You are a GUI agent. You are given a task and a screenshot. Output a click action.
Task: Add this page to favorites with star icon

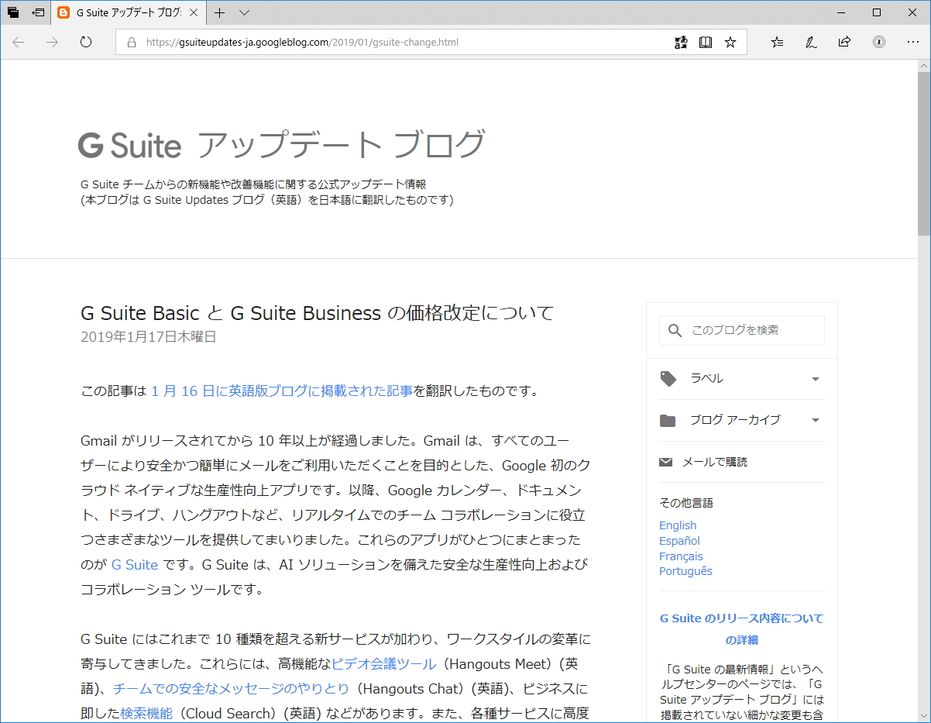(730, 42)
